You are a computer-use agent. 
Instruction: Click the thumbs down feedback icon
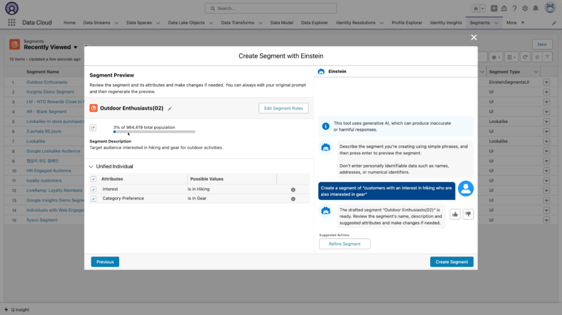tap(468, 214)
